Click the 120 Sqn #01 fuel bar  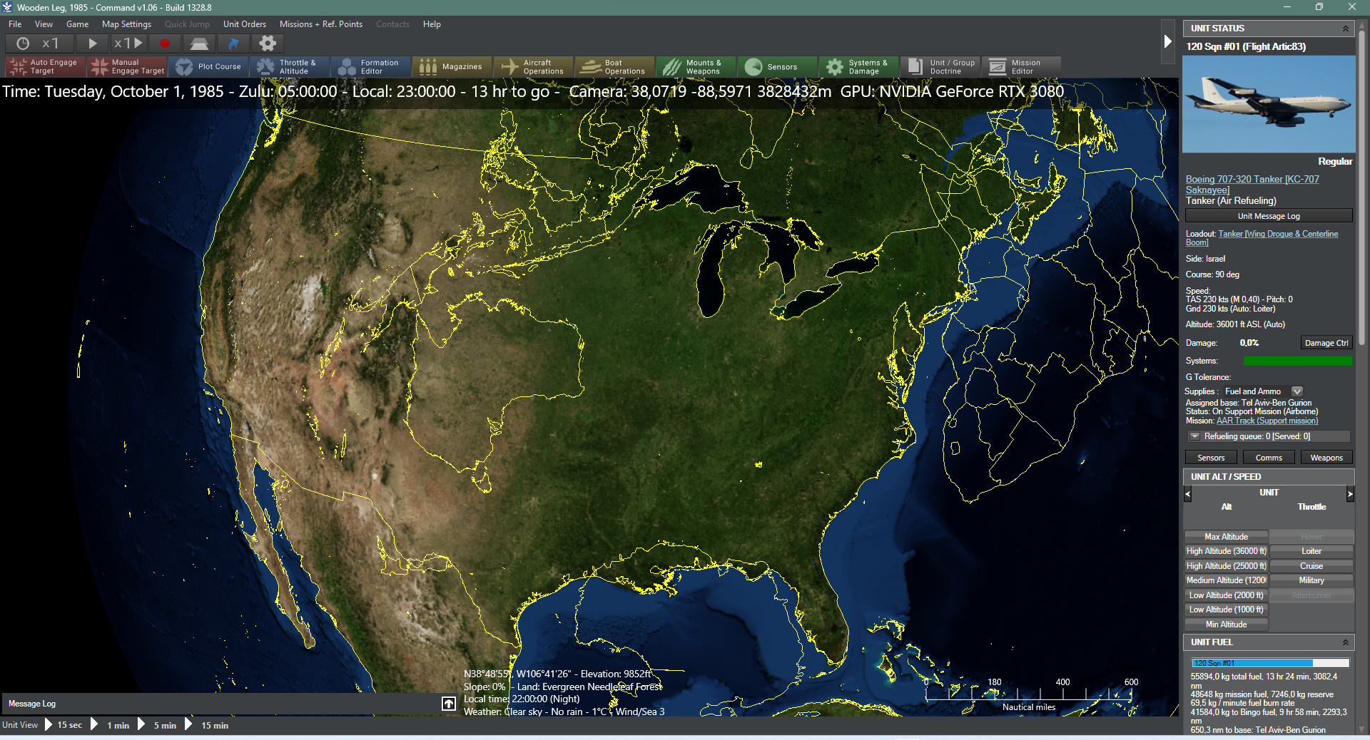[x=1270, y=663]
